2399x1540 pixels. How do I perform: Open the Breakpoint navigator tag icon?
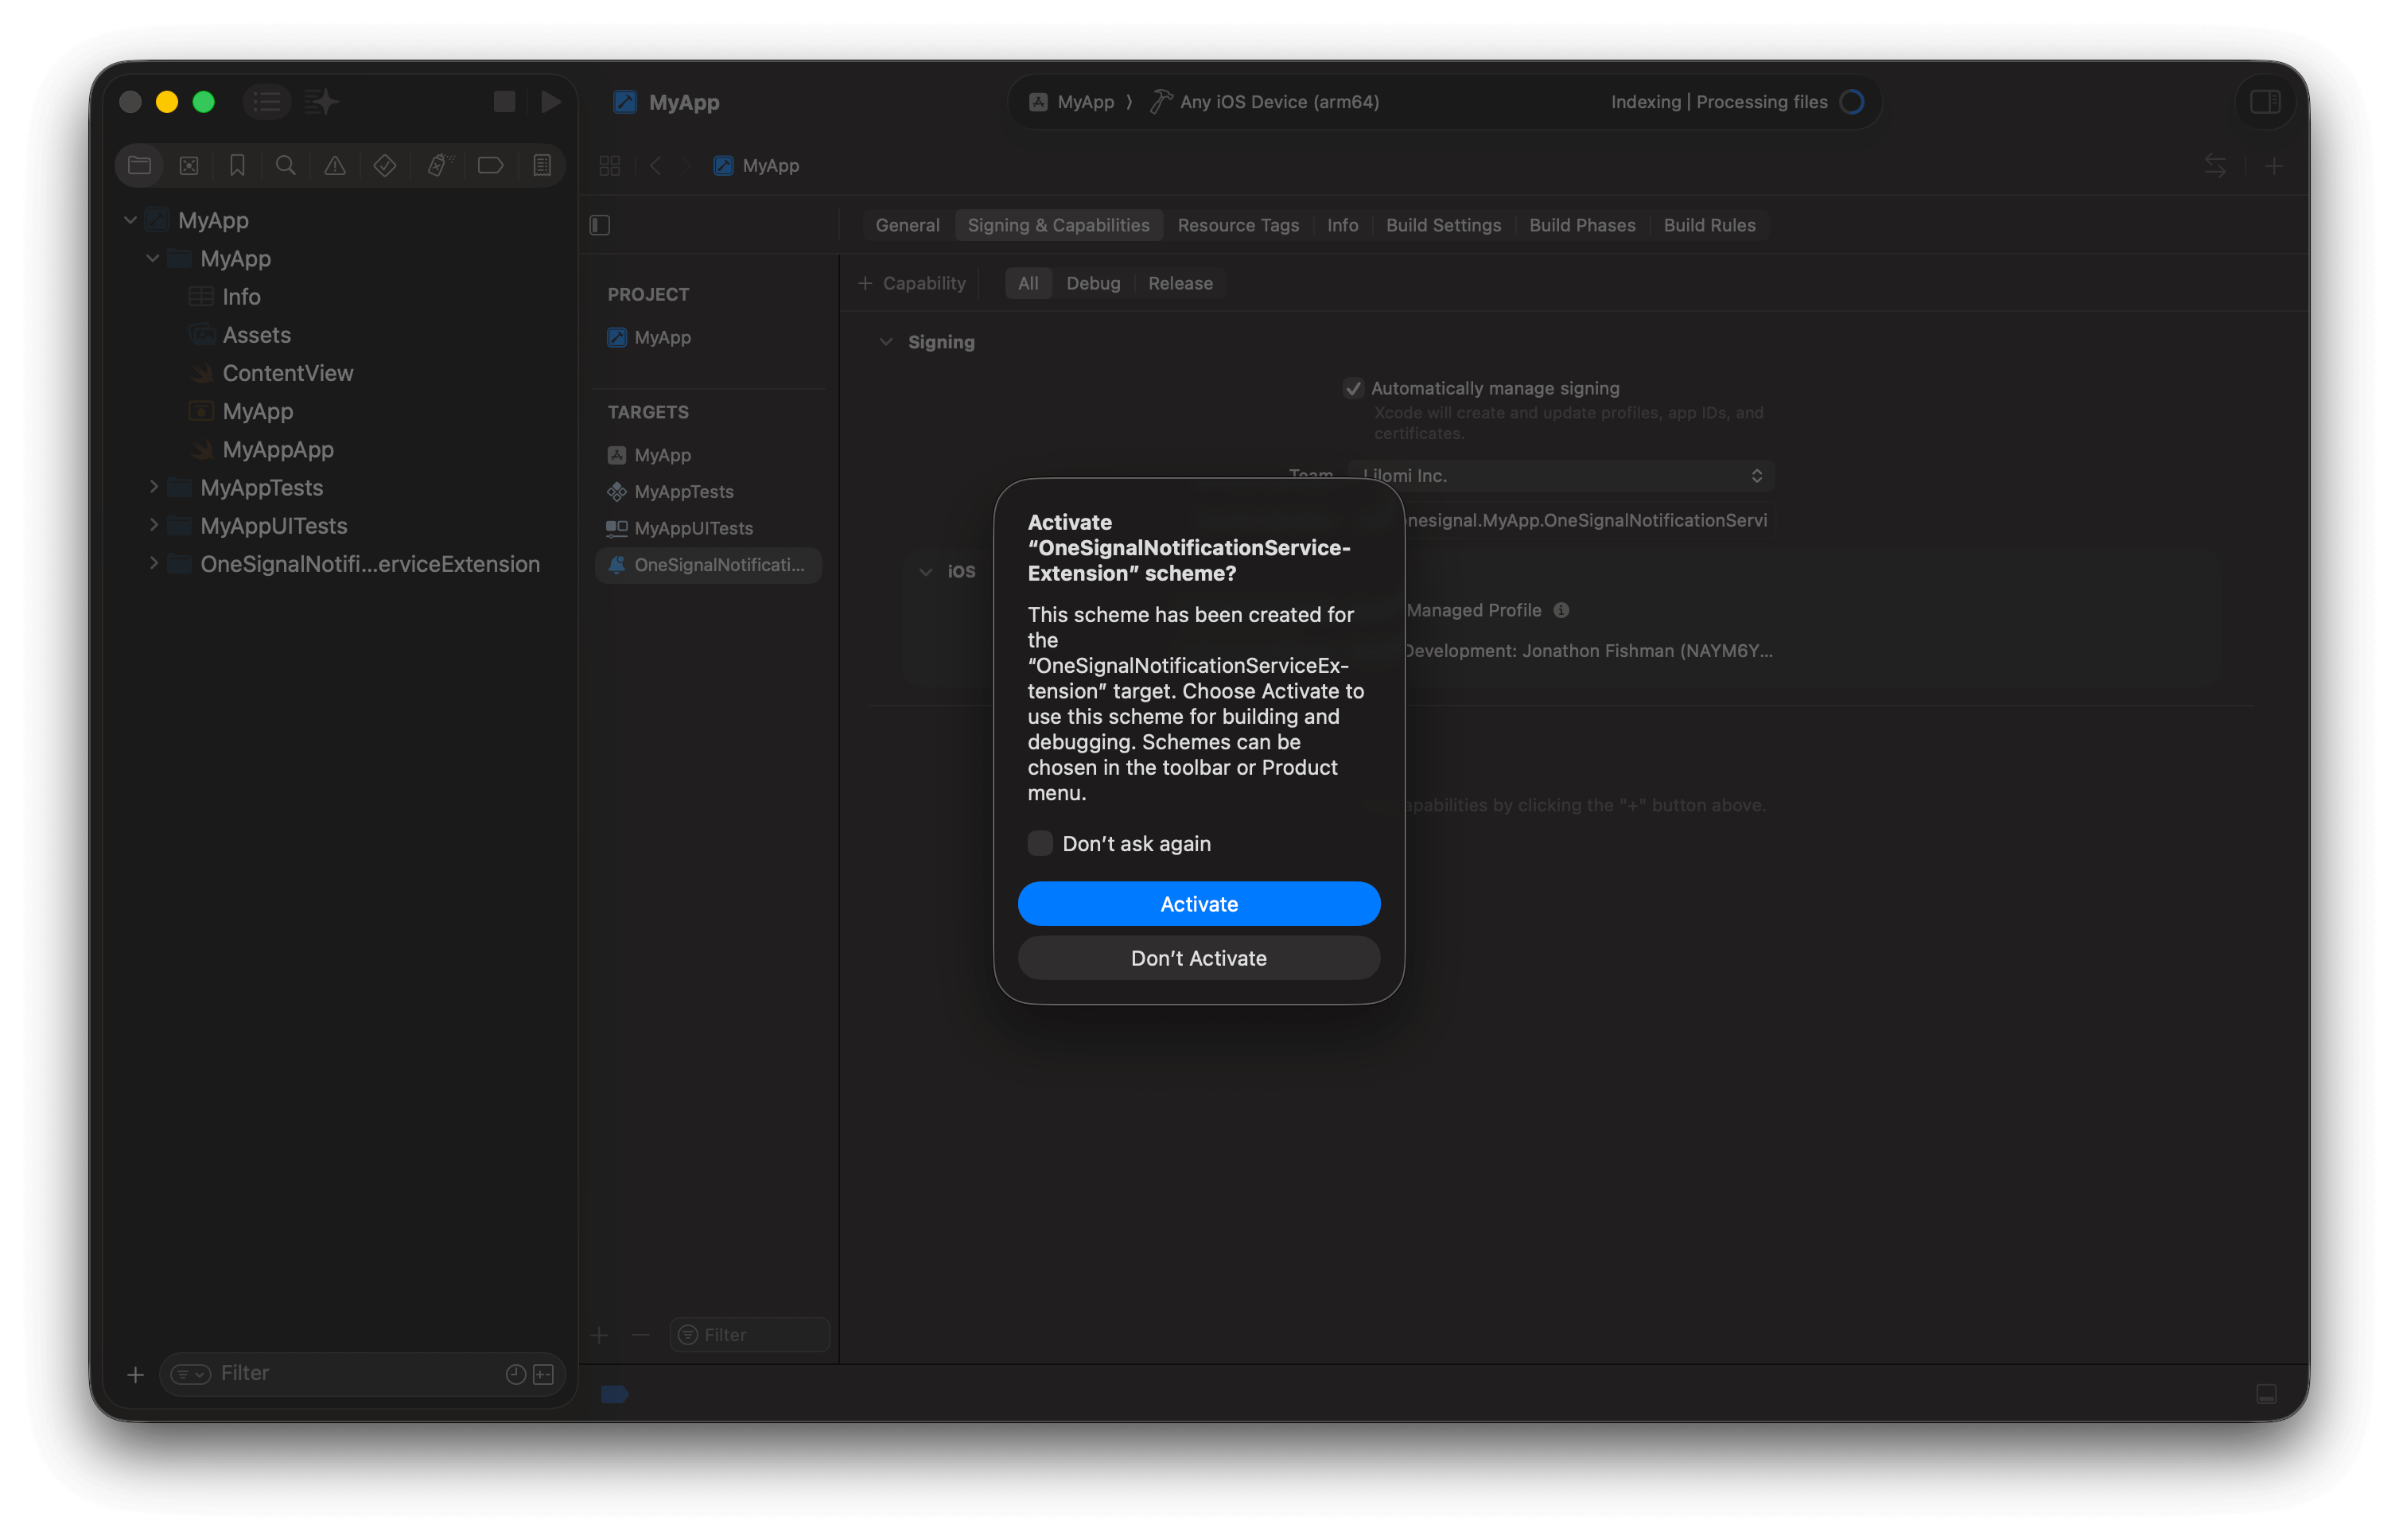(x=490, y=165)
